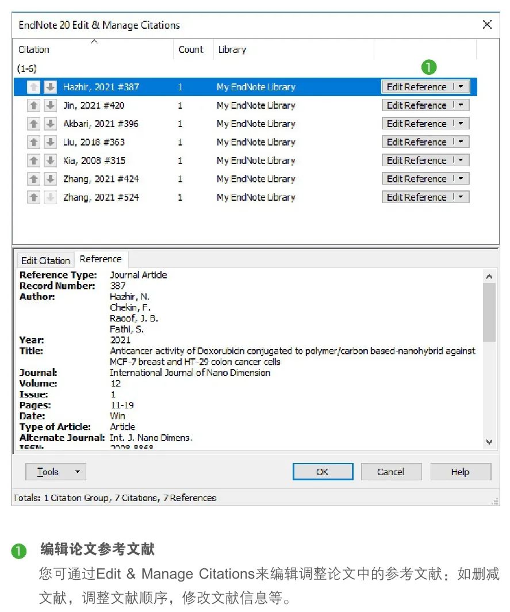Image resolution: width=510 pixels, height=612 pixels.
Task: Click the Pages value 11-19
Action: [x=122, y=405]
